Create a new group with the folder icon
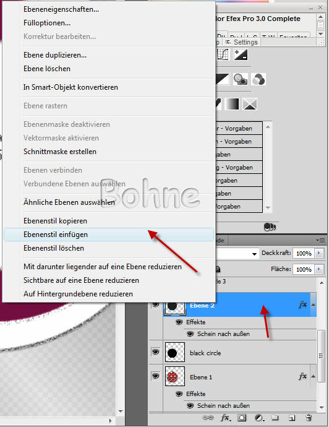Image resolution: width=329 pixels, height=427 pixels. (275, 417)
